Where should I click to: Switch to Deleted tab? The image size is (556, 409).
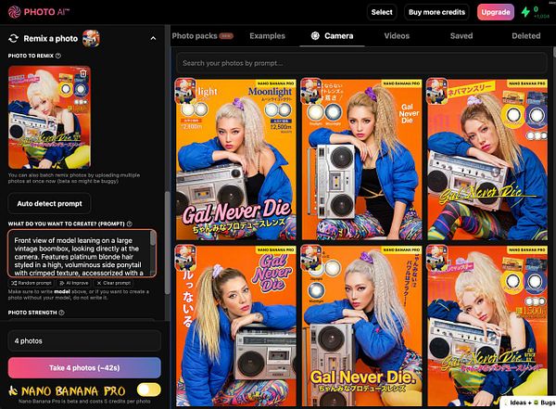tap(525, 36)
